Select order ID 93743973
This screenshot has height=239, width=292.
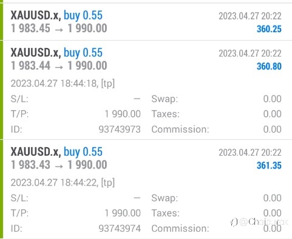(x=120, y=129)
